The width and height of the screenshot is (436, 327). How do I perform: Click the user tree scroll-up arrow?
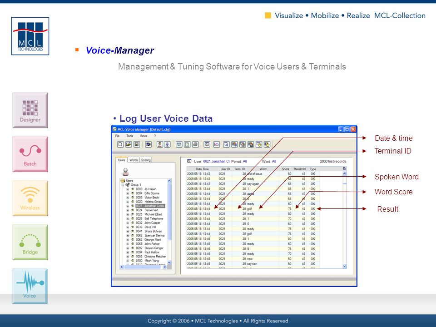[169, 181]
